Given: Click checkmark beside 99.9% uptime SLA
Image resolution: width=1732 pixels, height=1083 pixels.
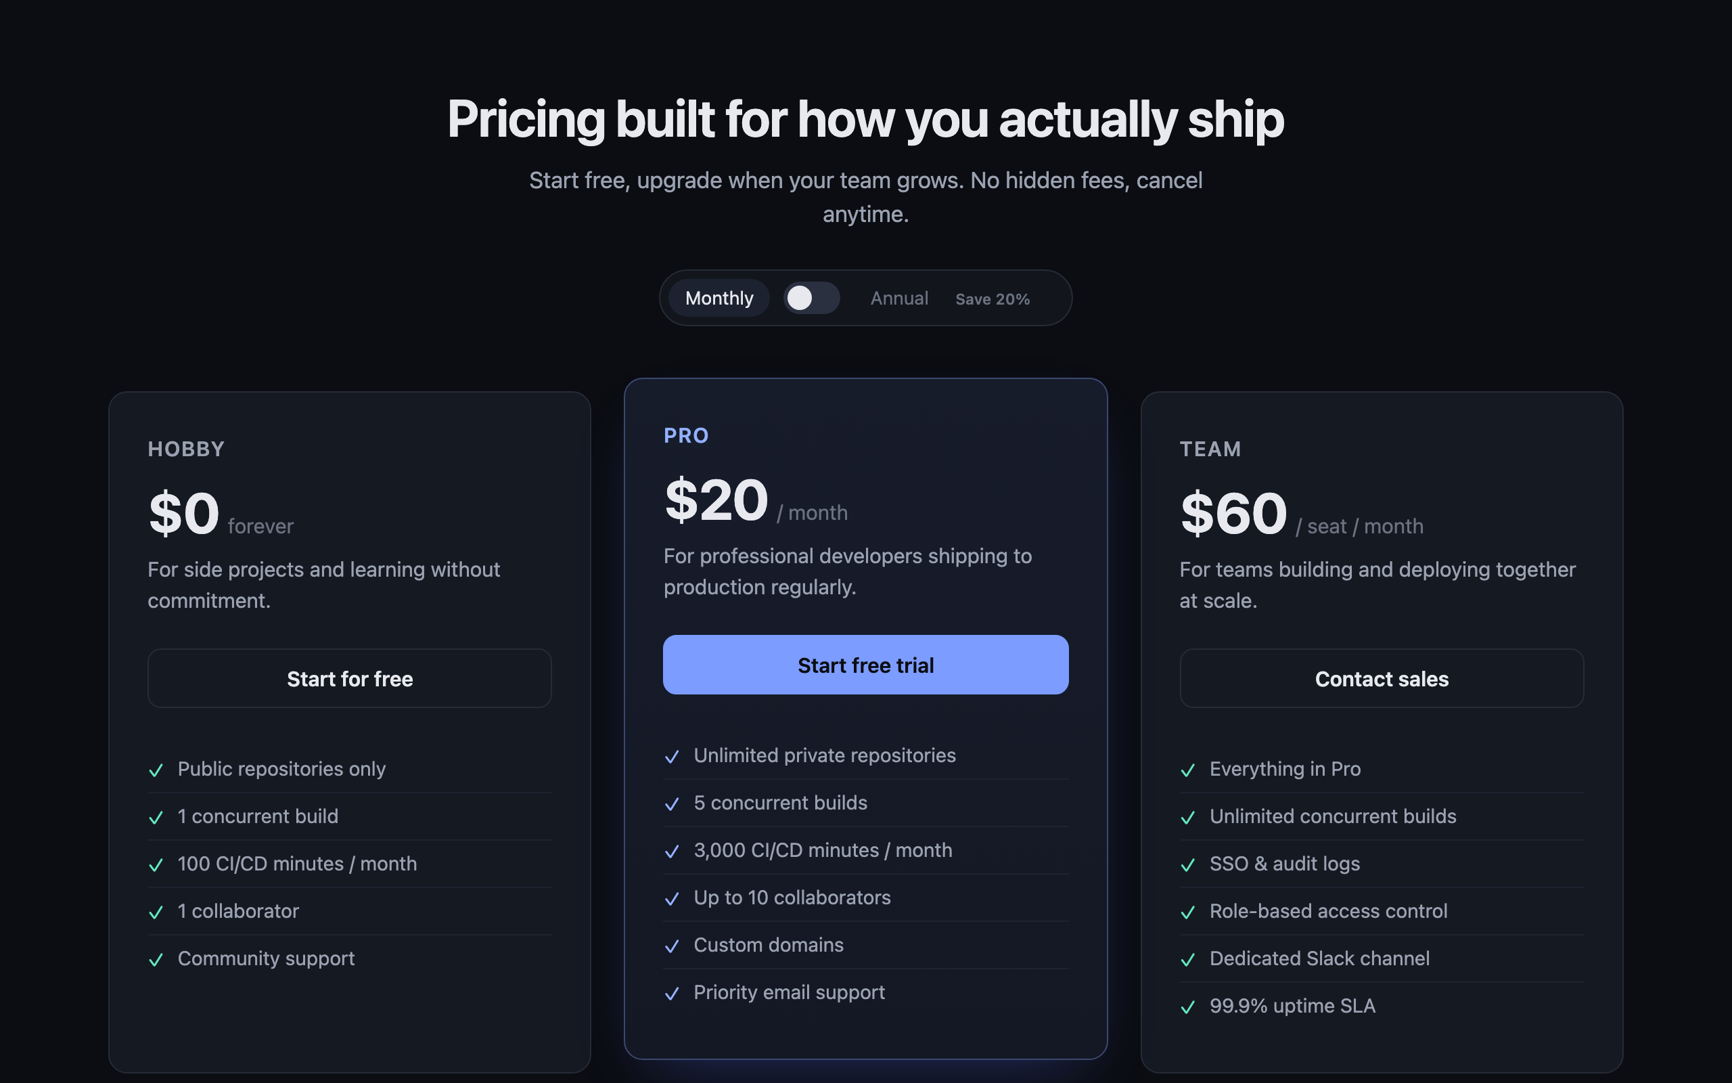Looking at the screenshot, I should coord(1188,1007).
